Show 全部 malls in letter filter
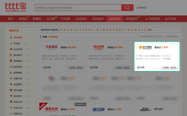The width and height of the screenshot is (187, 116). click(149, 30)
